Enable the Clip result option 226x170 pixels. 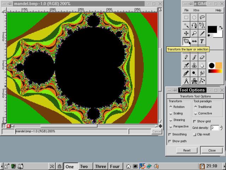195,135
